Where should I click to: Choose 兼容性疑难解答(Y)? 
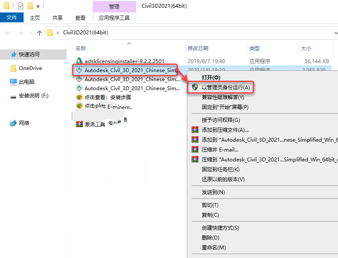point(223,97)
